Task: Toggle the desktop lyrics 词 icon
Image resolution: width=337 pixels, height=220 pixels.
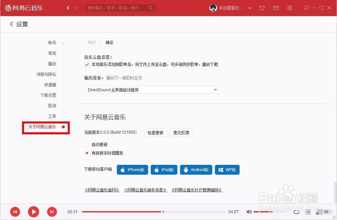Action: (x=308, y=212)
